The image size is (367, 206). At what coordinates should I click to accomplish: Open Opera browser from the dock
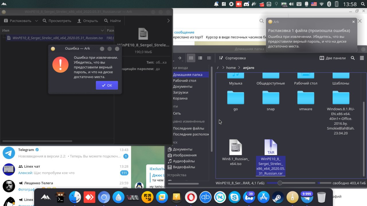point(191,197)
